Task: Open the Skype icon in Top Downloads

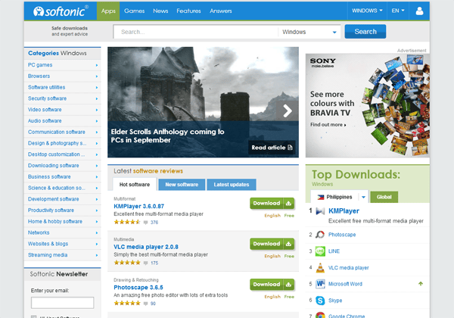Action: pos(320,301)
